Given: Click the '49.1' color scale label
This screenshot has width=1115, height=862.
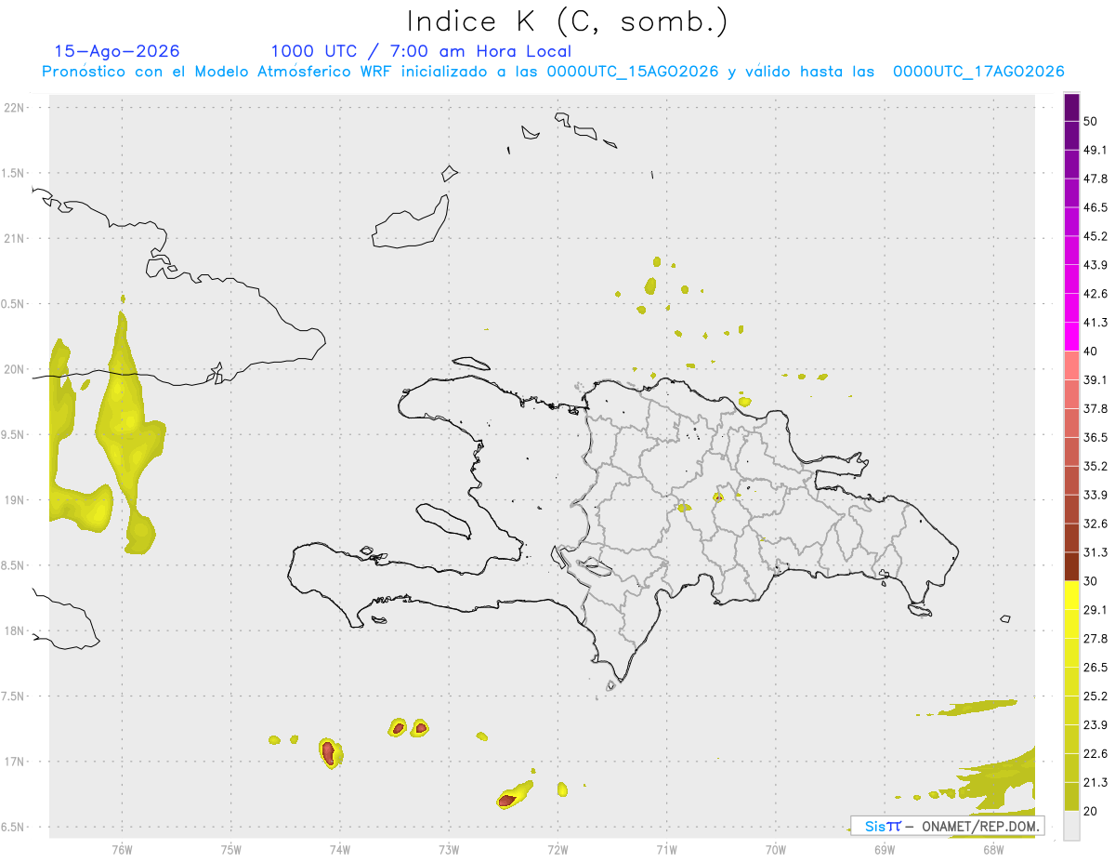Looking at the screenshot, I should point(1095,150).
